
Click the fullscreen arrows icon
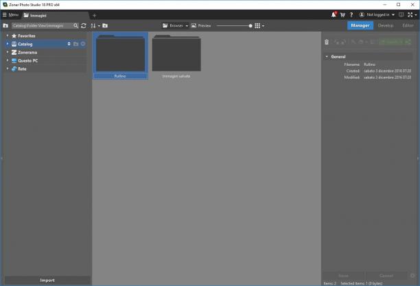[410, 15]
